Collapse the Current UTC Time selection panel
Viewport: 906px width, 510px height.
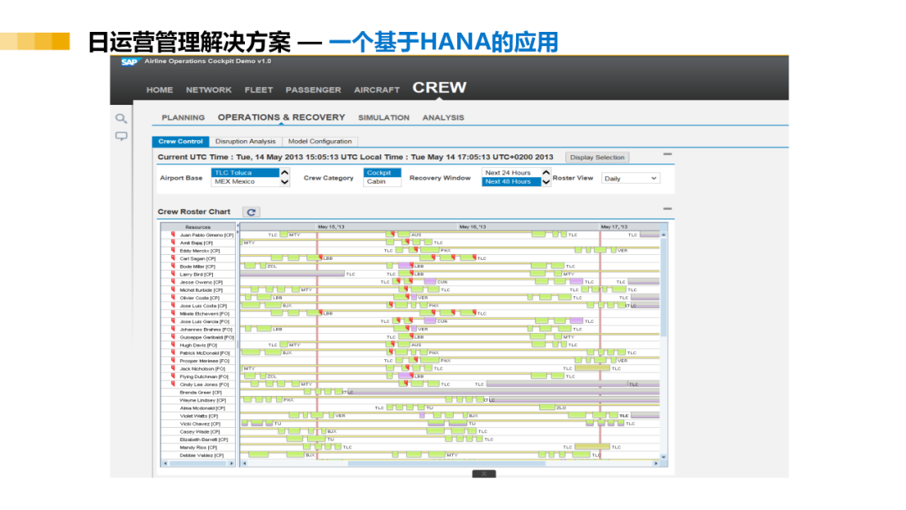pos(668,154)
